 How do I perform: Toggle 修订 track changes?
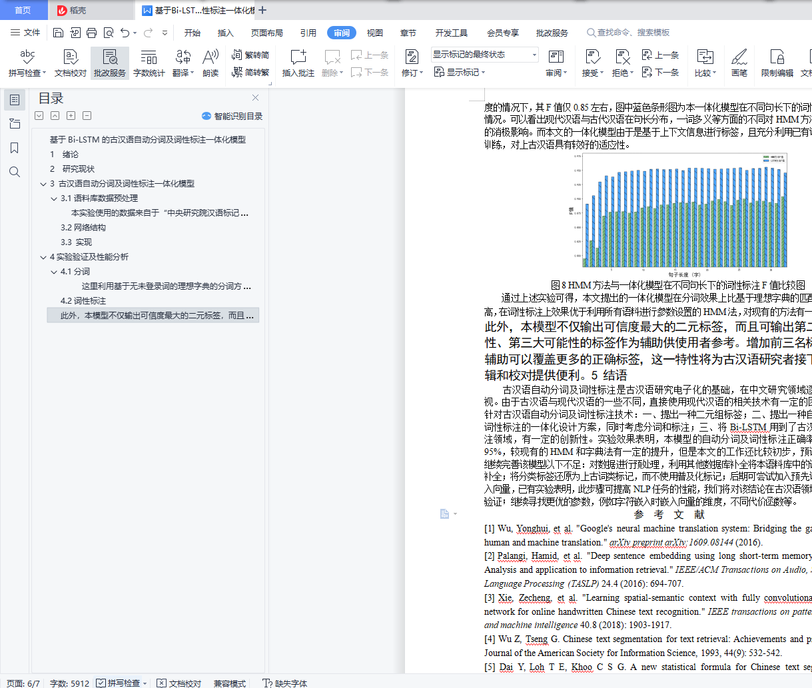[412, 63]
